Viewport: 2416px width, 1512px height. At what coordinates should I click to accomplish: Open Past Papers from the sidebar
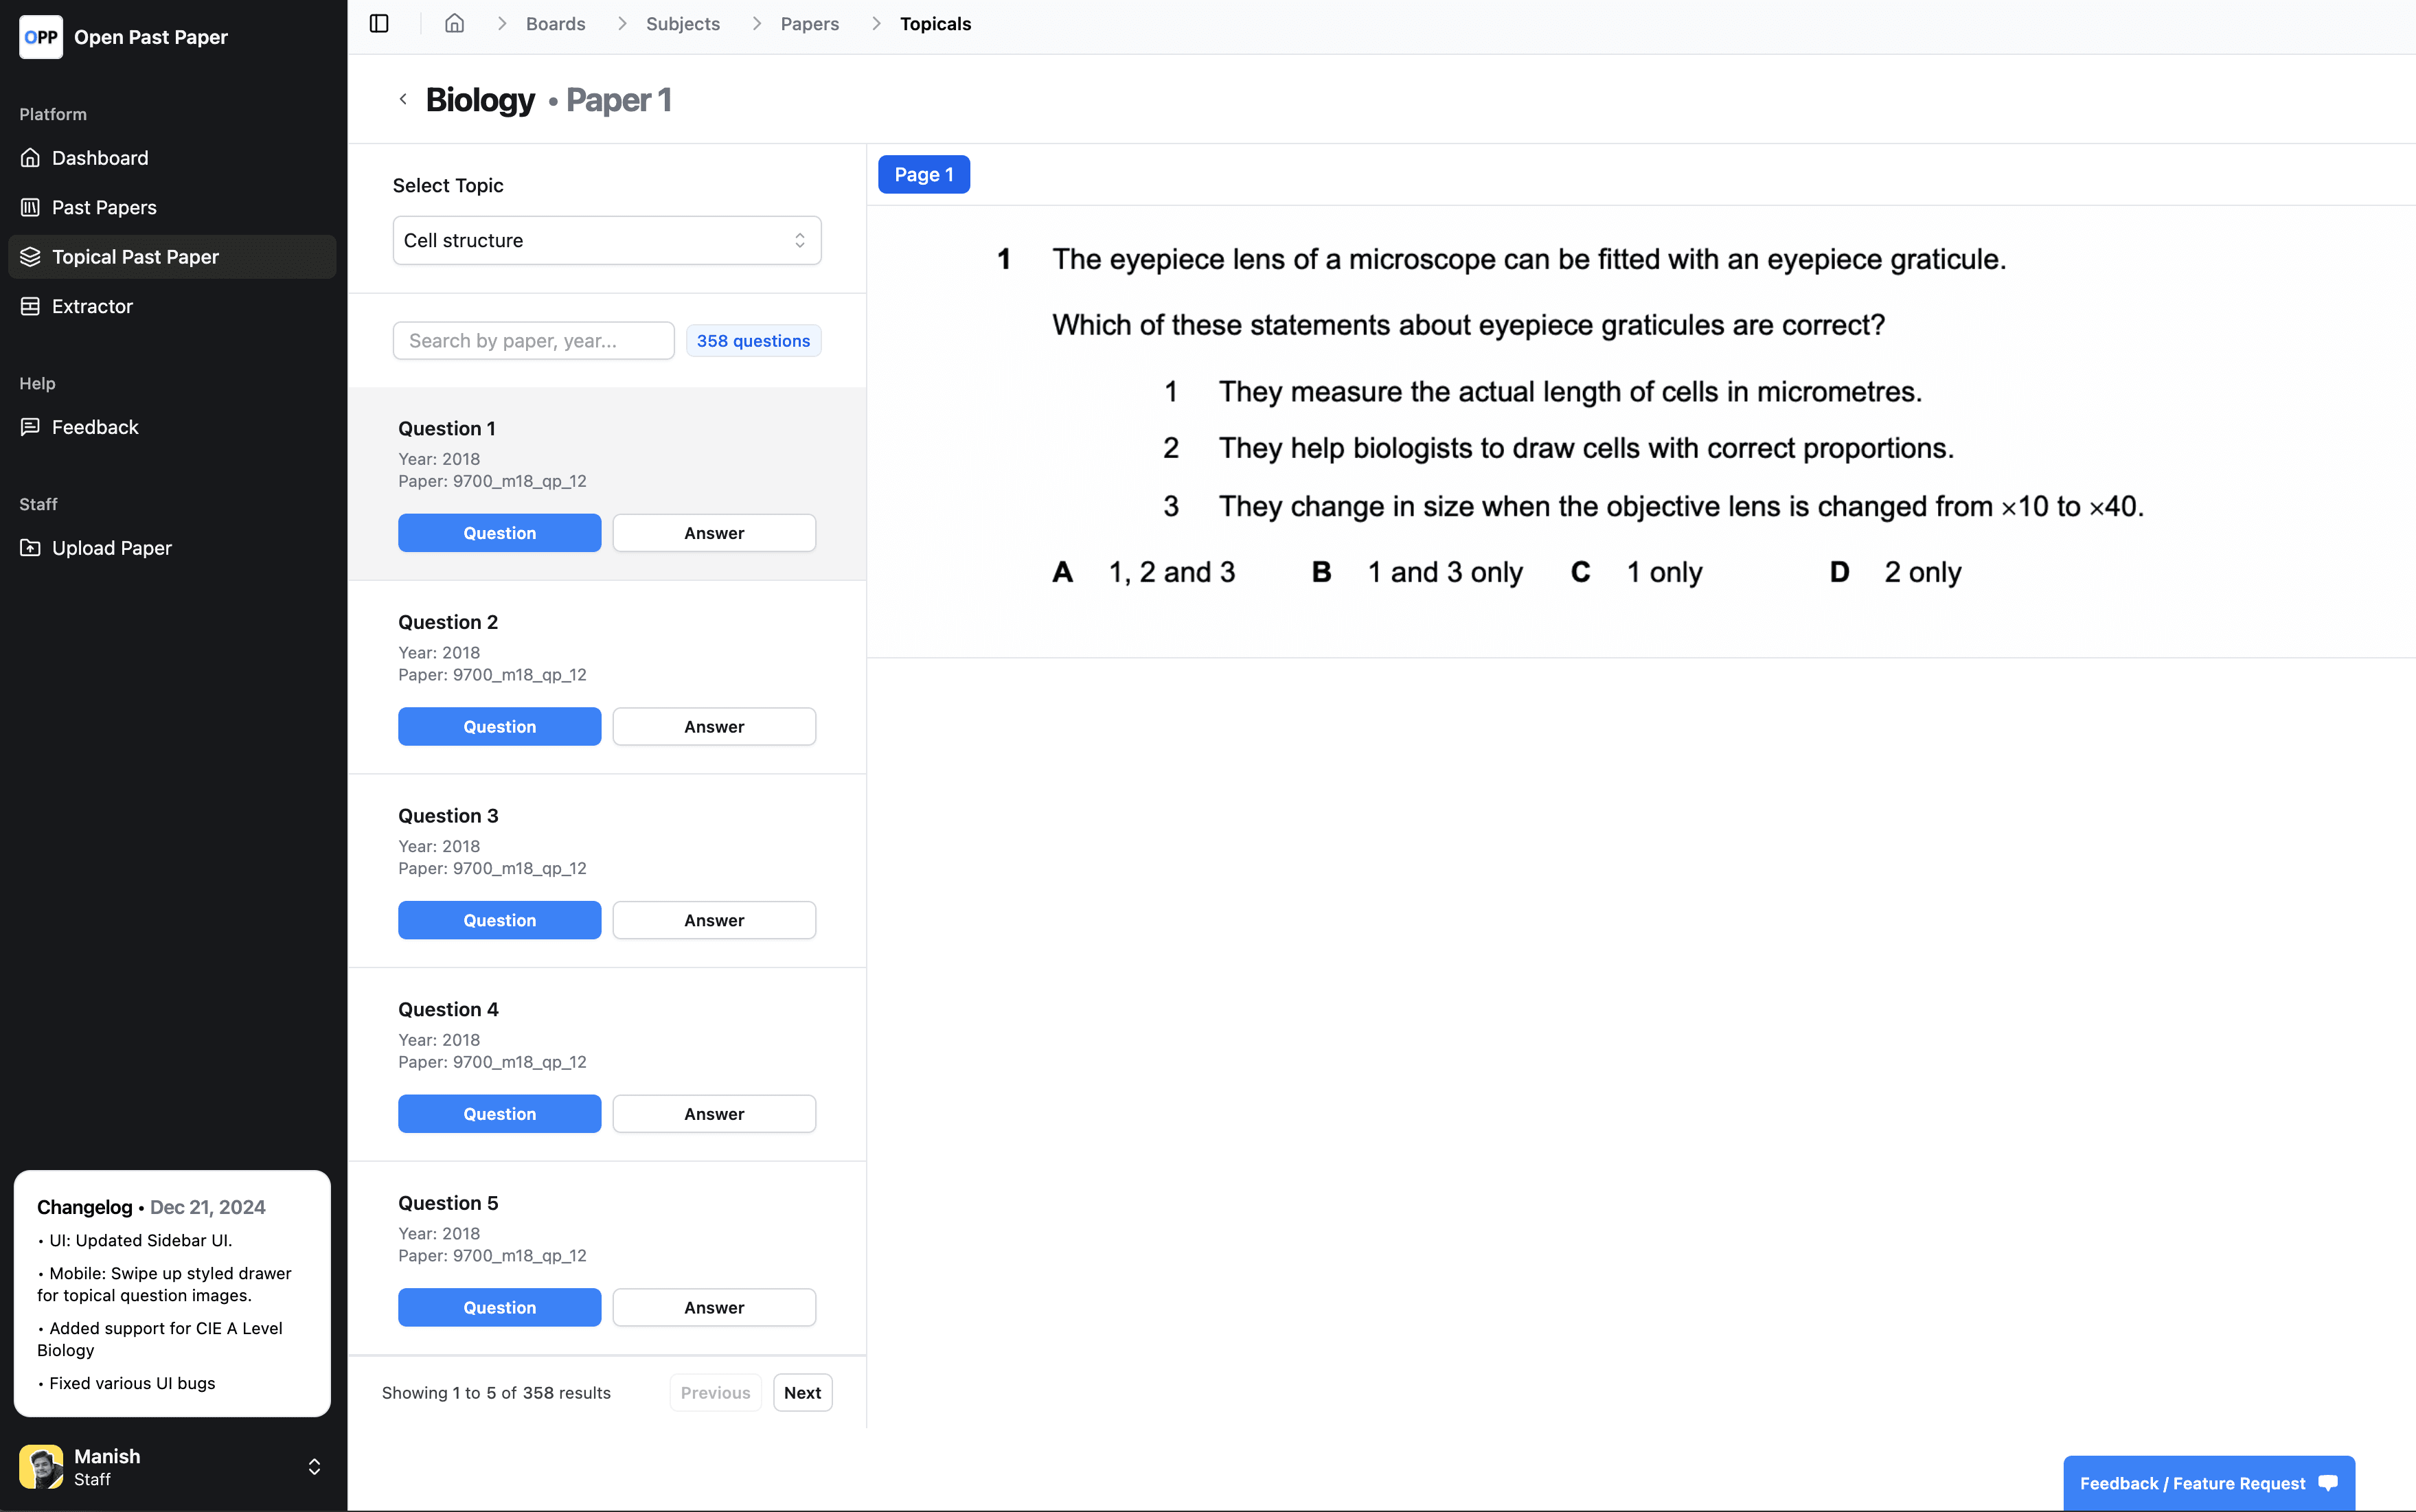point(104,207)
